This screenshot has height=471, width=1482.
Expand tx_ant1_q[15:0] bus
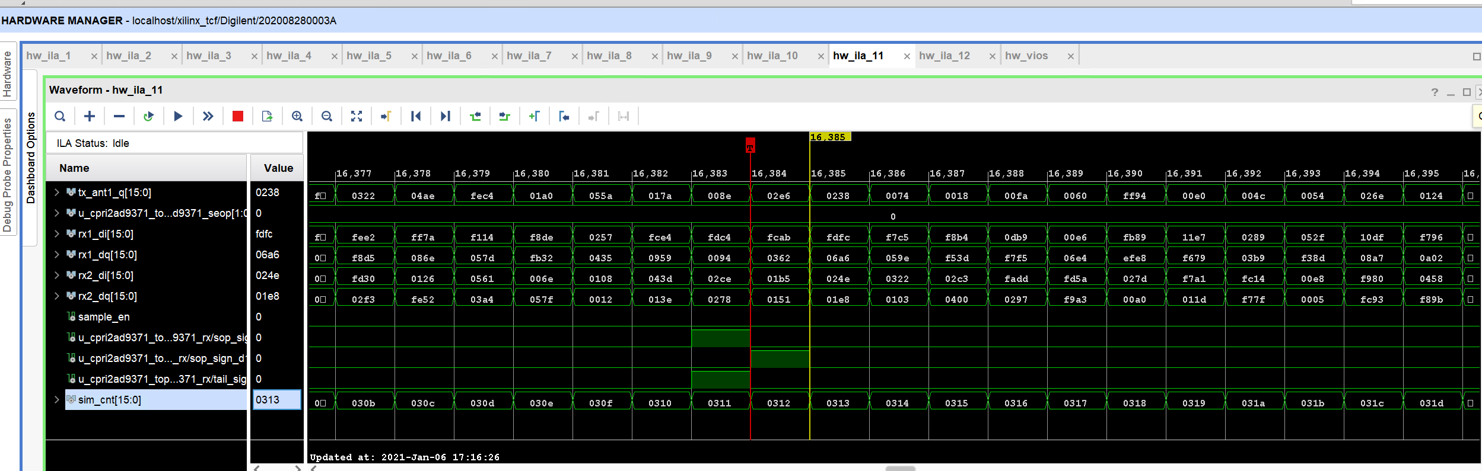pos(57,192)
